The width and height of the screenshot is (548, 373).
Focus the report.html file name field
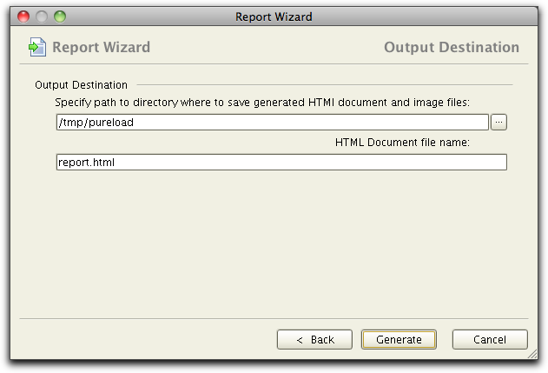point(281,162)
